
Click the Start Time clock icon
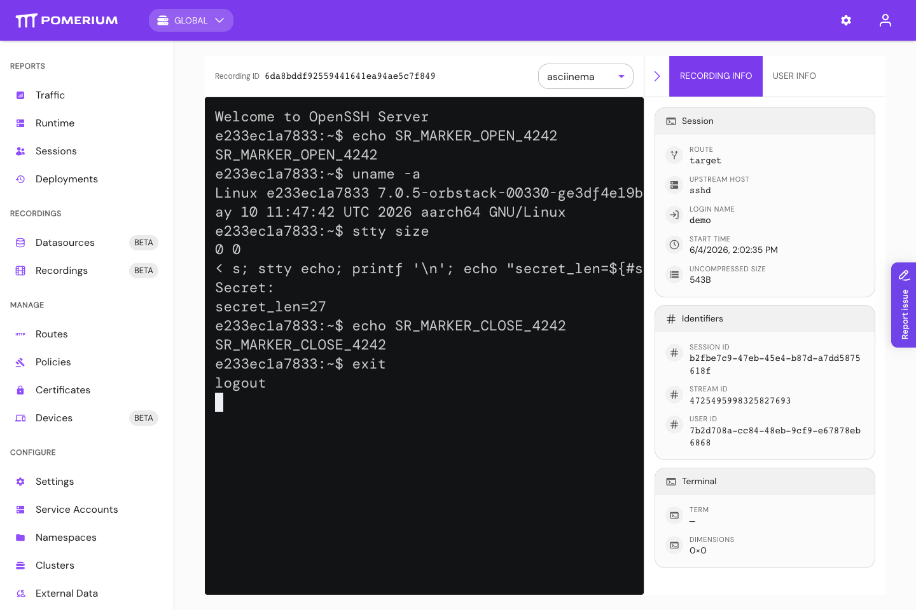[674, 245]
